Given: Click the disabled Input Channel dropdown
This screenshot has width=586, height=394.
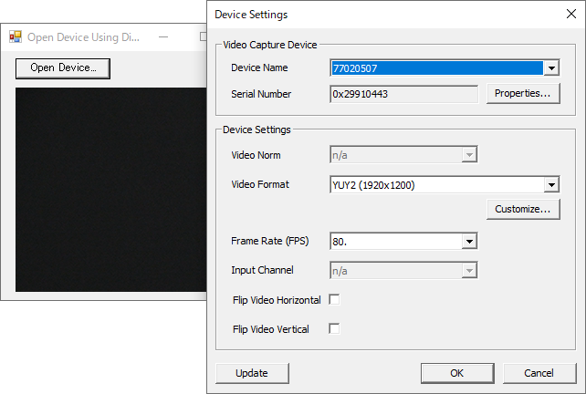Looking at the screenshot, I should point(403,270).
